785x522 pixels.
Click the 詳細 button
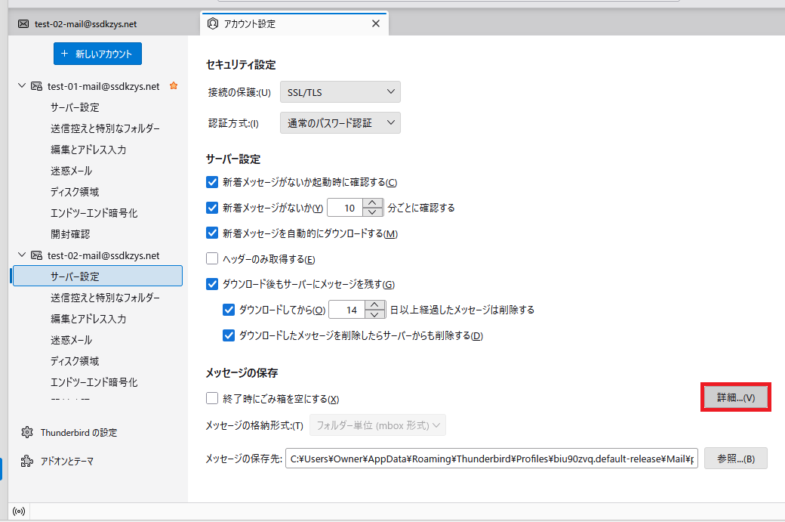(x=735, y=397)
